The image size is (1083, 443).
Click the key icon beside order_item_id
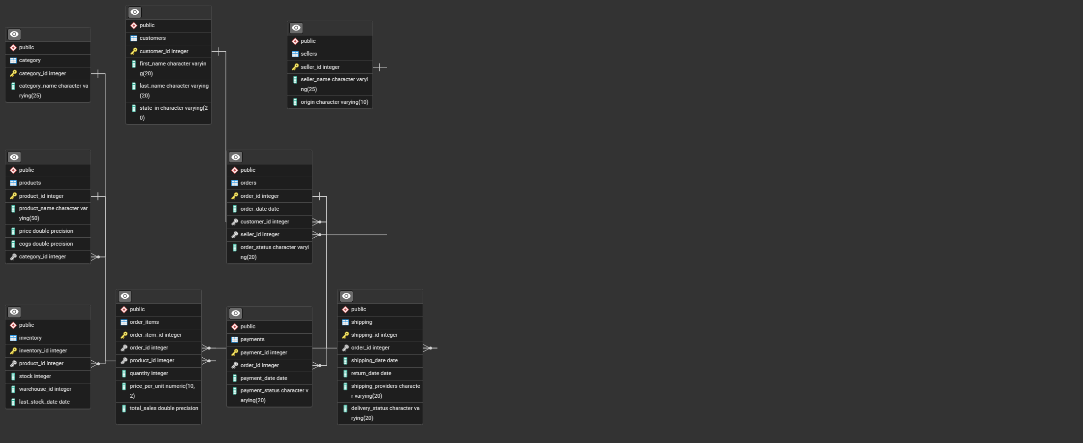pos(124,335)
